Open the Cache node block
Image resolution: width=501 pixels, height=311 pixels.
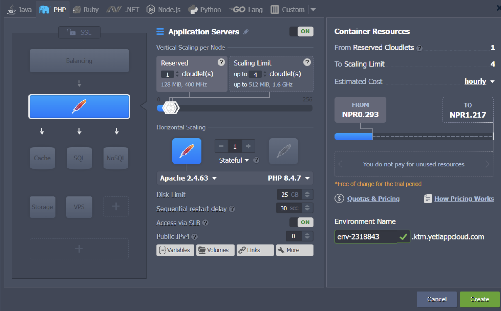[42, 158]
